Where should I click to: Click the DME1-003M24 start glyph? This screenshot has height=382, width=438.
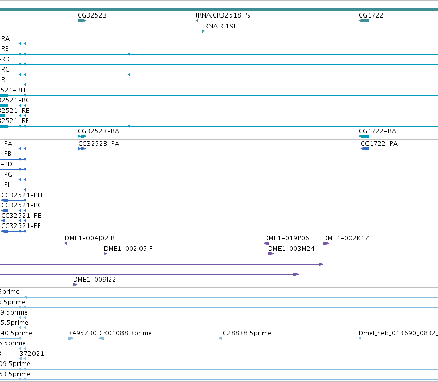click(x=271, y=254)
